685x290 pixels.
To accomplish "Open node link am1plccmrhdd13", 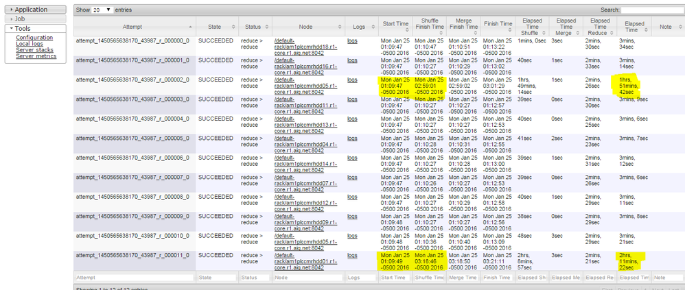I will 306,124.
